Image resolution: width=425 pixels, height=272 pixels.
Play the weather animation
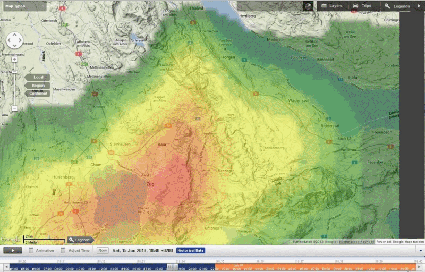[13, 250]
